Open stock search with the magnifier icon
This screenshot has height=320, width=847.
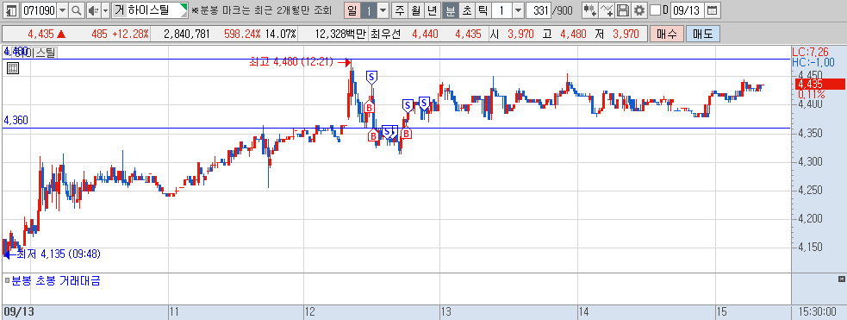click(76, 9)
